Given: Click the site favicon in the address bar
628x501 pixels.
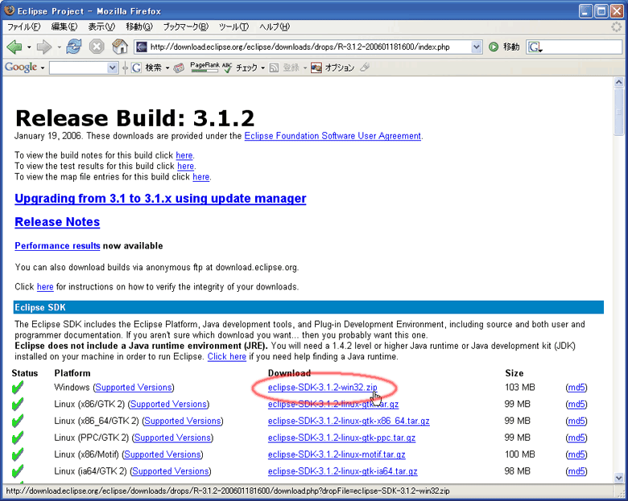Looking at the screenshot, I should coord(142,47).
